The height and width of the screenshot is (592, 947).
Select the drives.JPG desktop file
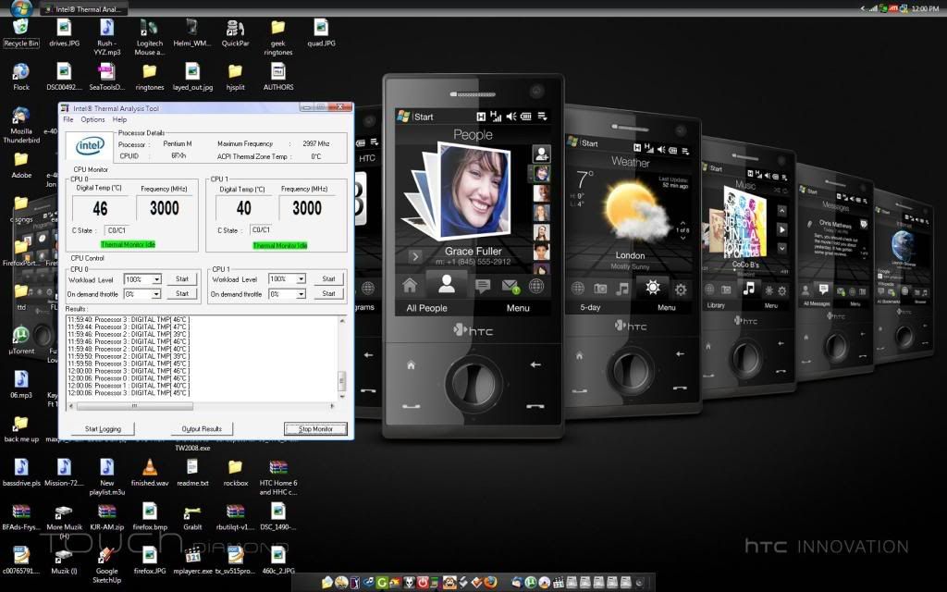click(x=64, y=33)
